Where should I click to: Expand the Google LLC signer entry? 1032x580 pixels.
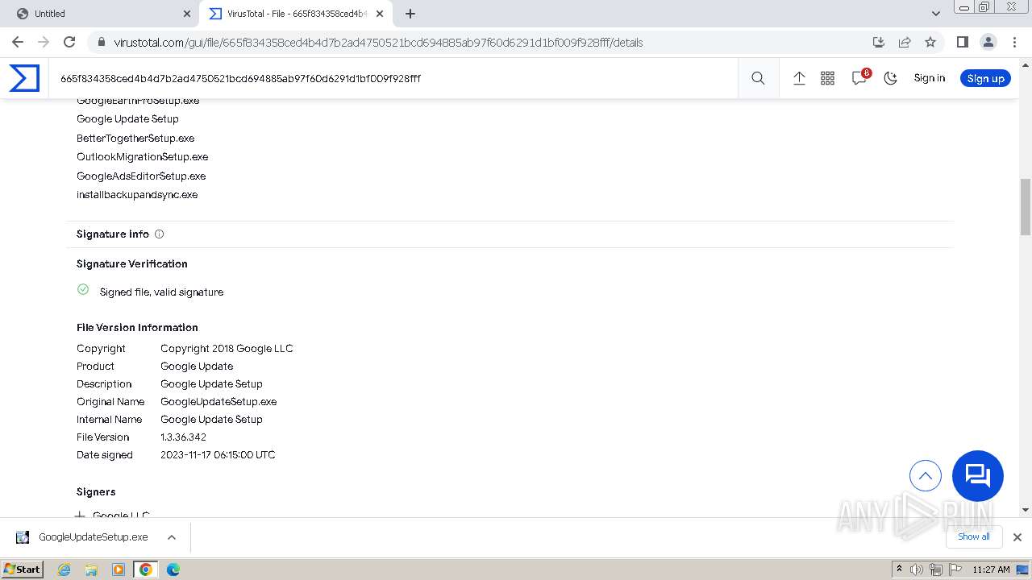point(80,516)
